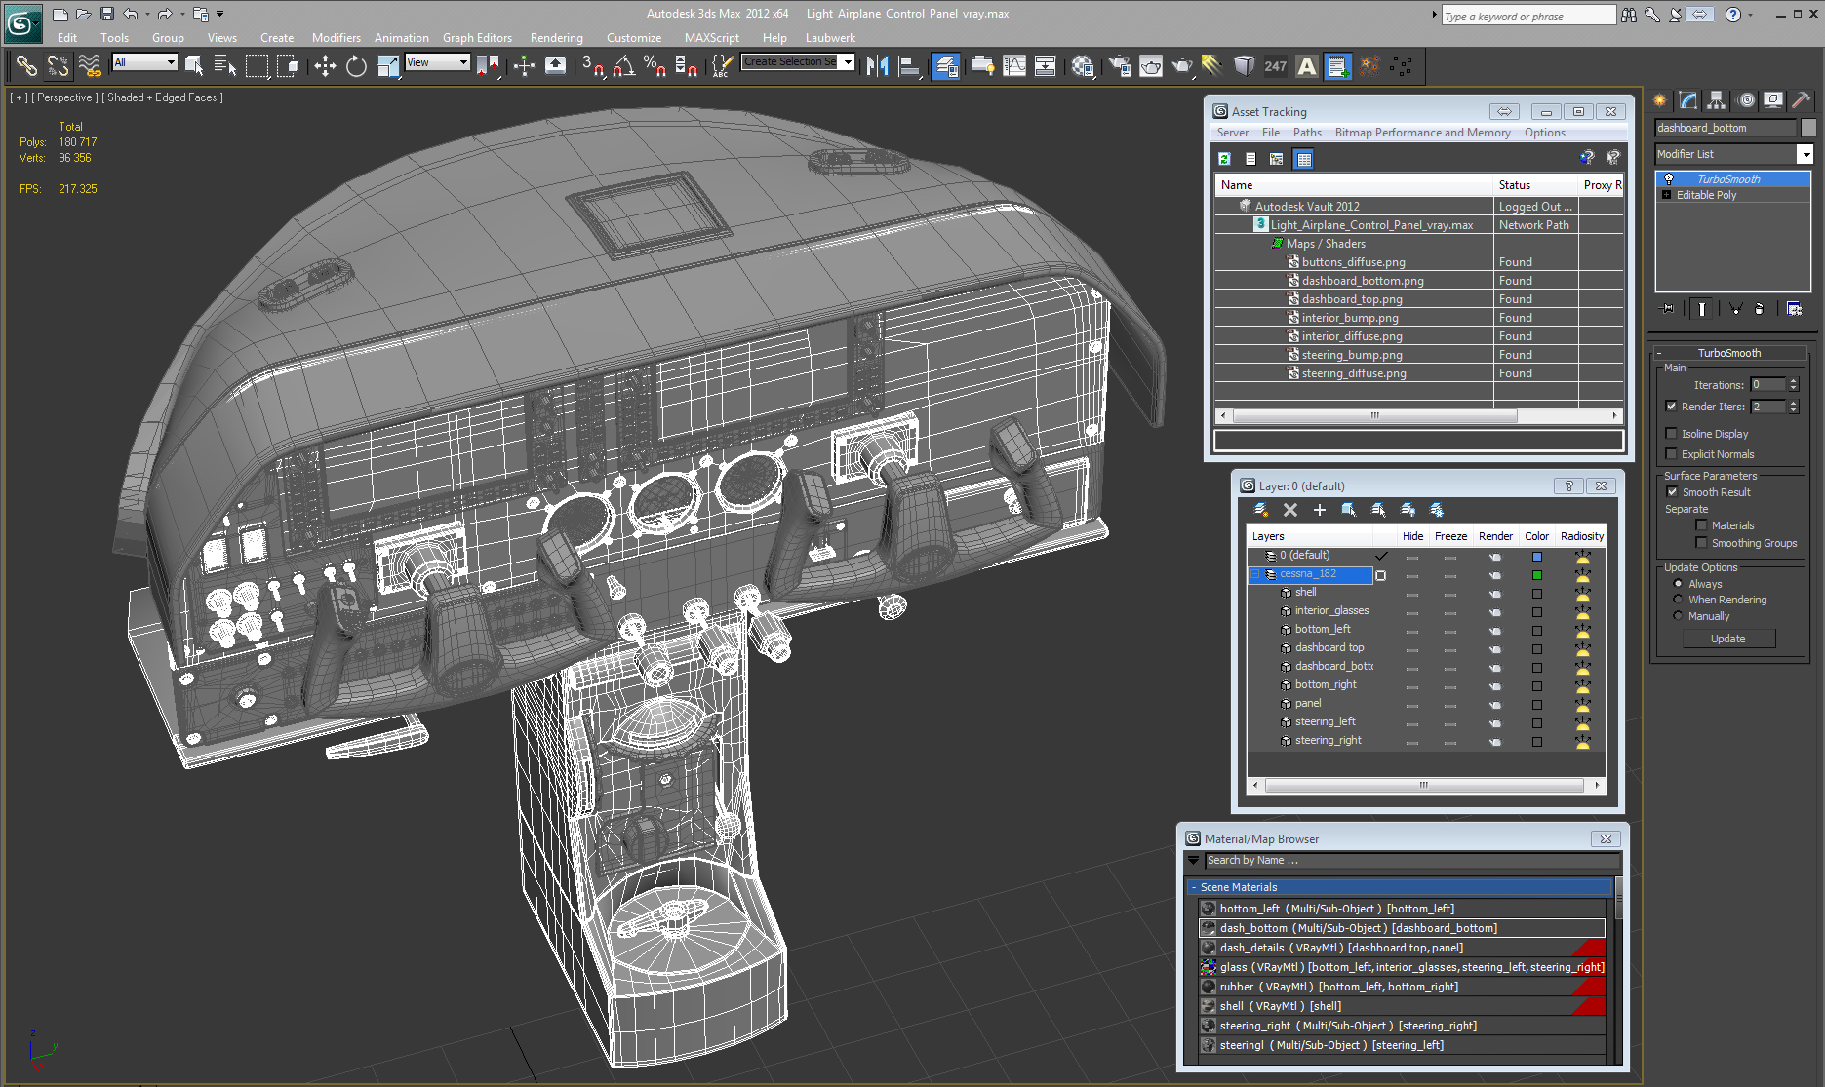Screen dimensions: 1825x1087
Task: Click the Bind to Space Warp icon
Action: pyautogui.click(x=90, y=66)
